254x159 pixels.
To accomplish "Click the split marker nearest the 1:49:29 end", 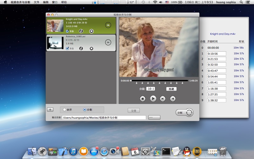I will [182, 83].
